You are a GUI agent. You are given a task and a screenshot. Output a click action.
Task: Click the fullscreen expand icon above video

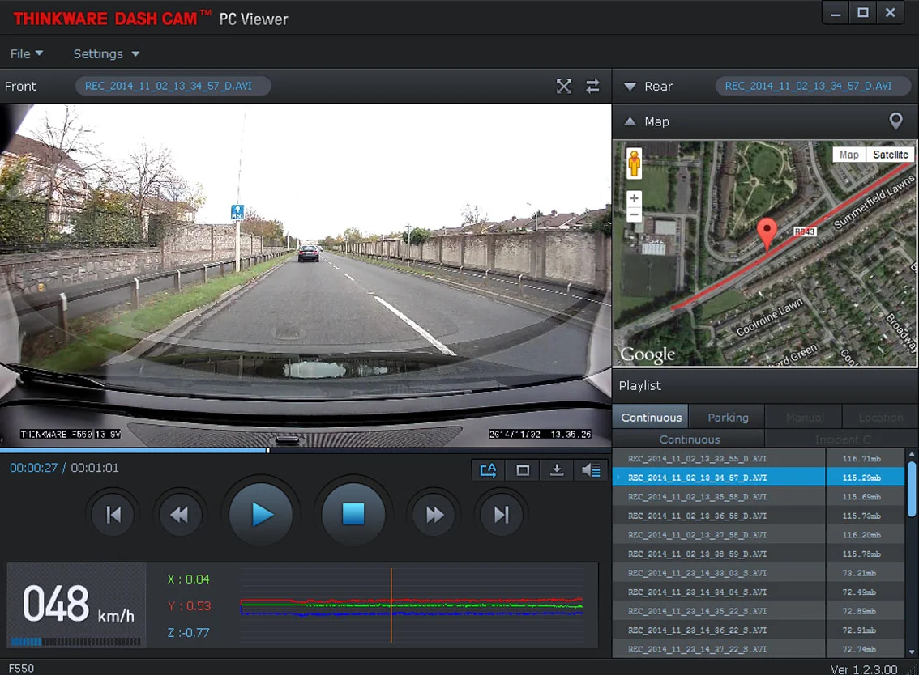(564, 86)
